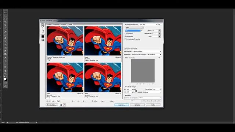Click the Hecho button

[153, 105]
